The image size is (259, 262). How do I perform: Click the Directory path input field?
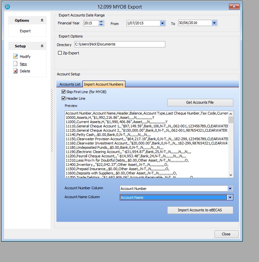(x=119, y=44)
